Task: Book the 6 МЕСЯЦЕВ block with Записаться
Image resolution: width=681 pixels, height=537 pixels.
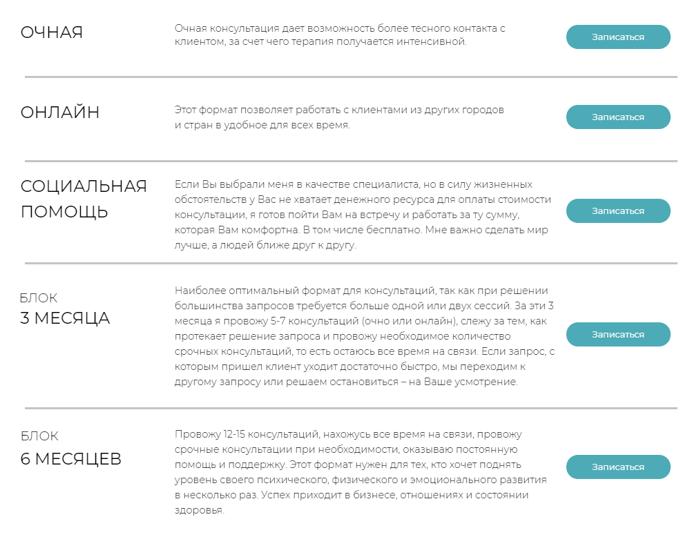Action: coord(617,467)
